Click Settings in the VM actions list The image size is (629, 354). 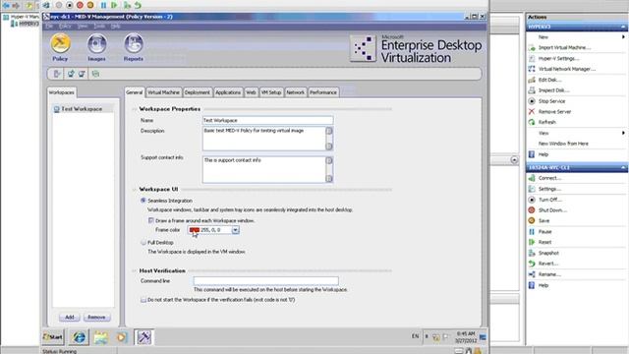pos(549,189)
